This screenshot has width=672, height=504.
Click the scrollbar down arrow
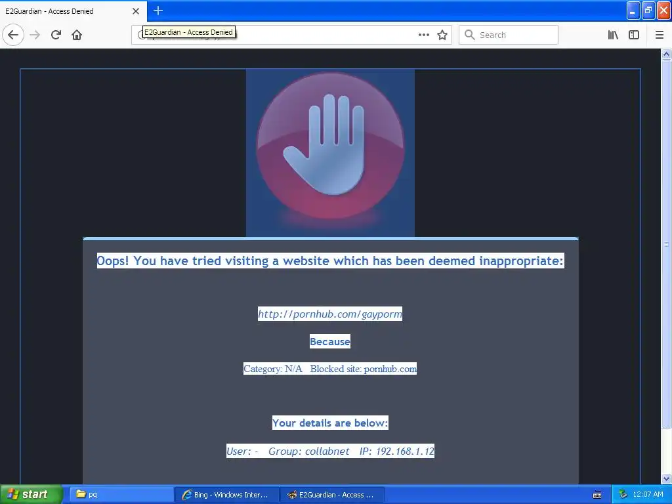click(x=666, y=478)
